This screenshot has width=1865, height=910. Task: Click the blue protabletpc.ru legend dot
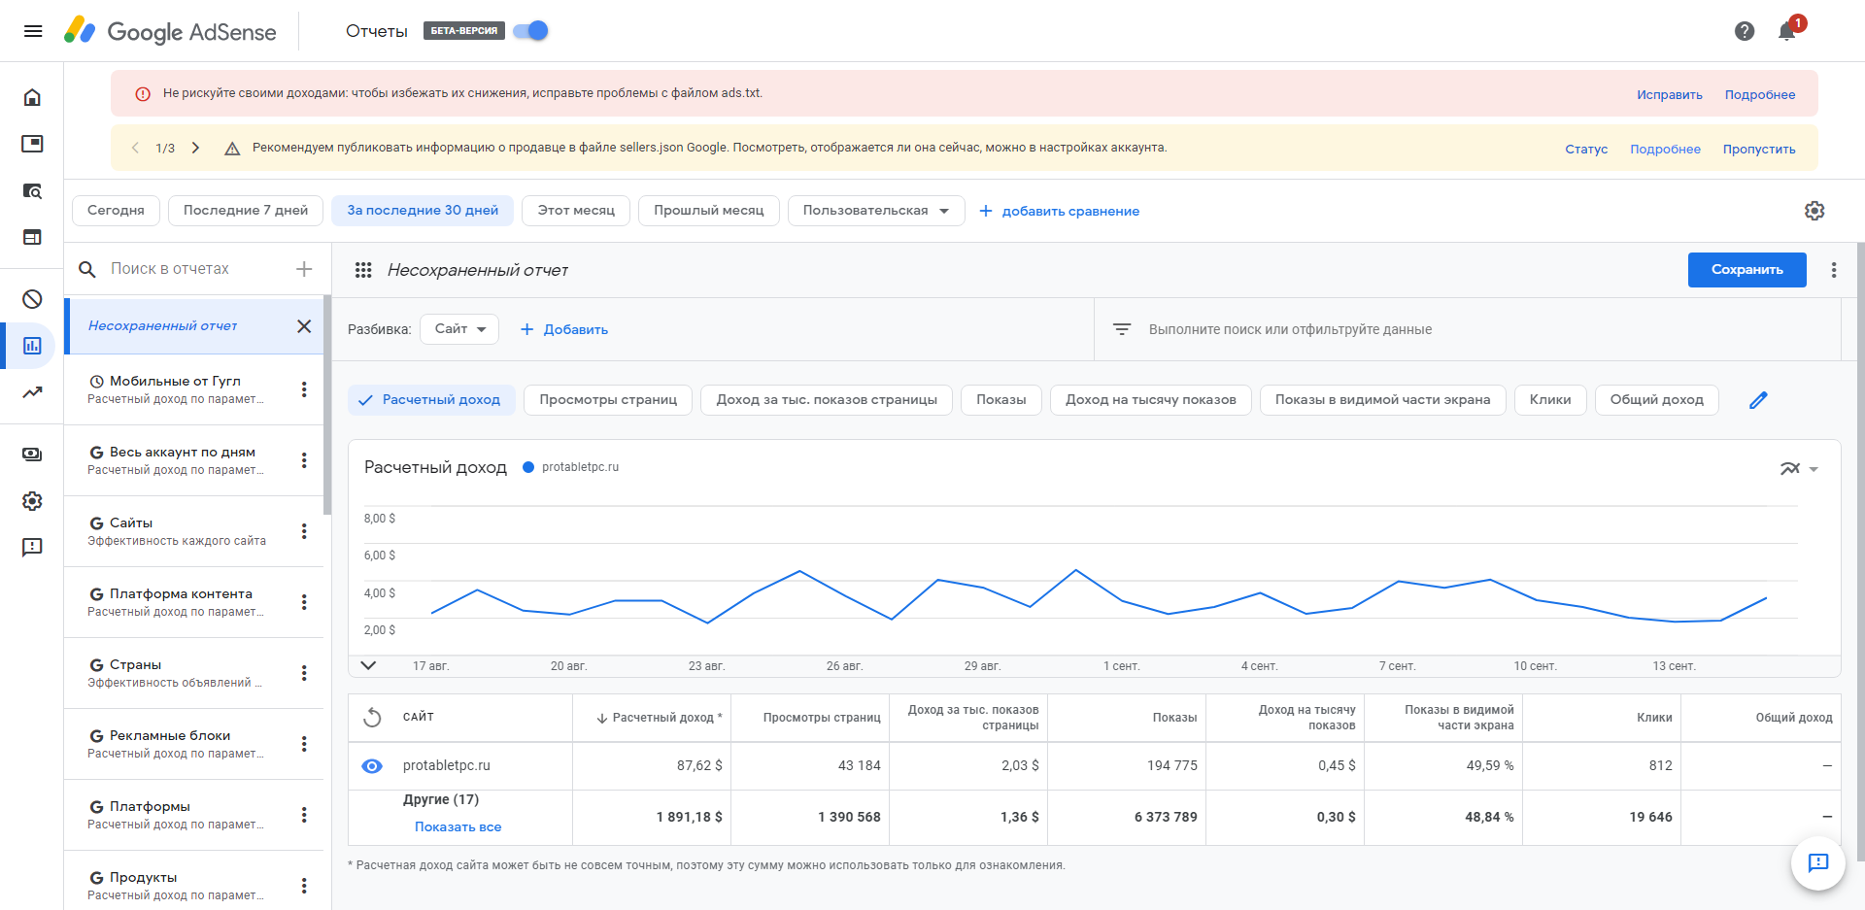(528, 467)
